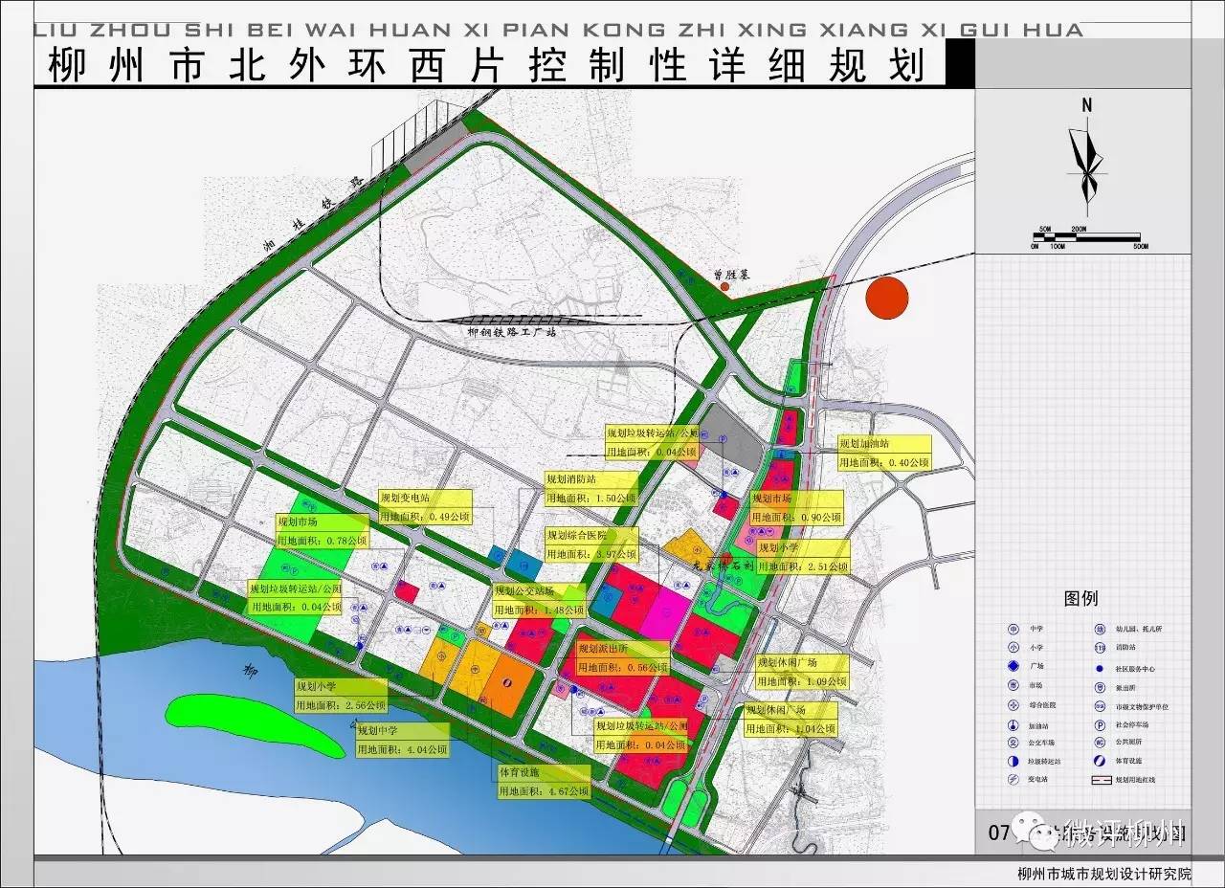Click the 规划加油站 0.40公顷 label
Image resolution: width=1225 pixels, height=888 pixels.
tap(884, 453)
